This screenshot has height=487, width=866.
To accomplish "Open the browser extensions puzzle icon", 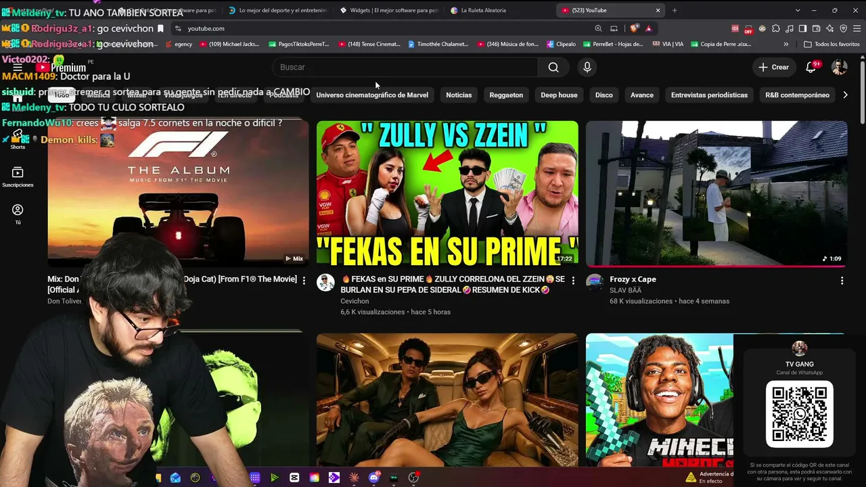I will [776, 28].
